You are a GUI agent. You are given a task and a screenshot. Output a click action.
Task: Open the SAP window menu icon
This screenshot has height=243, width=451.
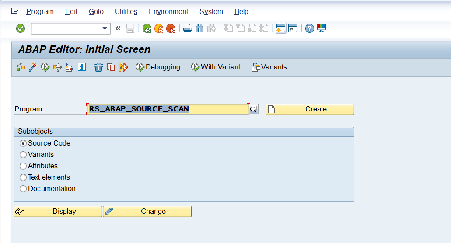(15, 11)
